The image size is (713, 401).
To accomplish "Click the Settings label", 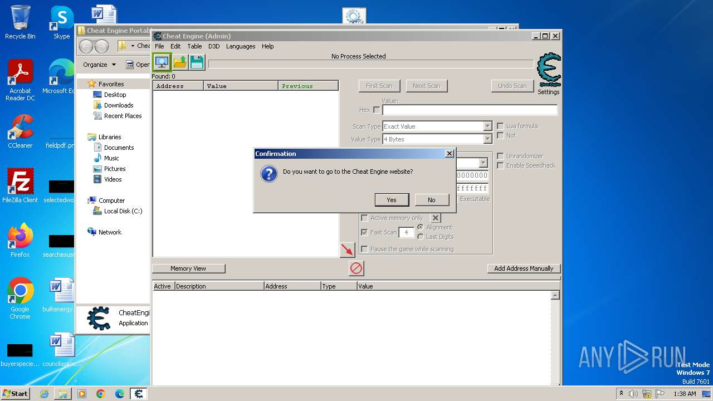I will click(x=549, y=92).
